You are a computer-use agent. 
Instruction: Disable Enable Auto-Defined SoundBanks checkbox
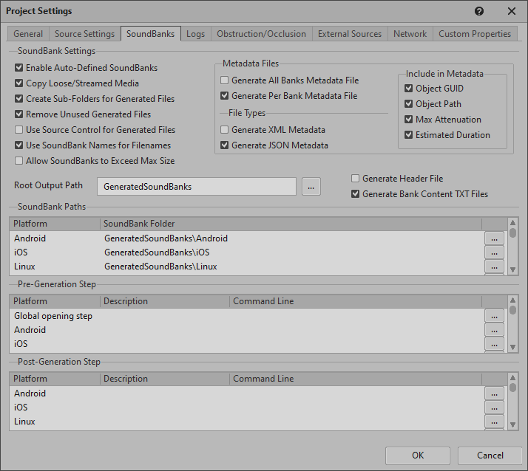(19, 68)
